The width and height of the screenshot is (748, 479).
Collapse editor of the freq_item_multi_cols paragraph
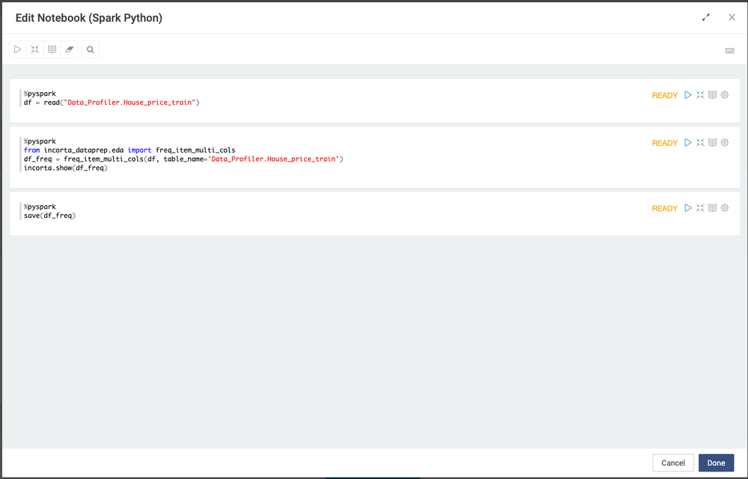point(700,142)
